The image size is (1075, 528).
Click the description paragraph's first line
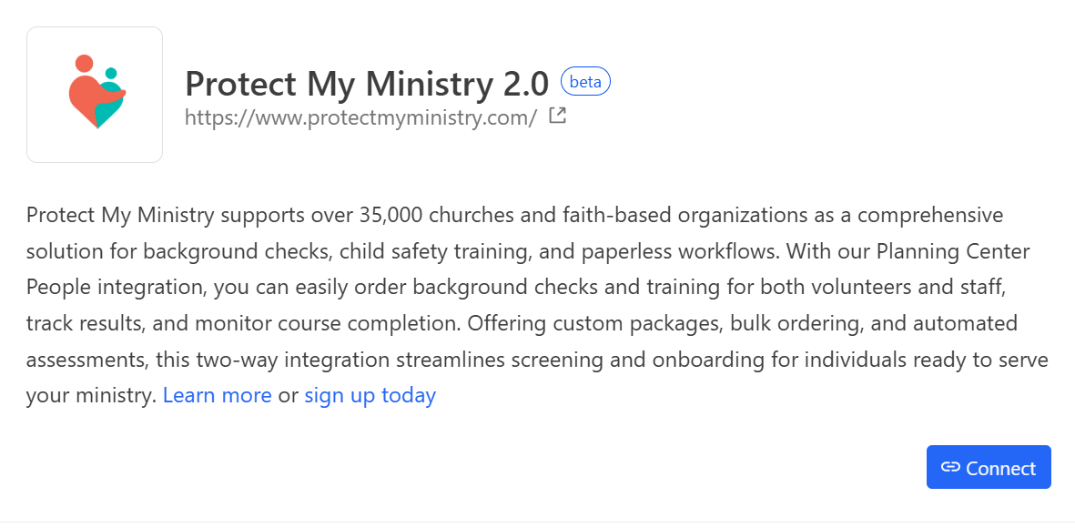[x=515, y=216]
